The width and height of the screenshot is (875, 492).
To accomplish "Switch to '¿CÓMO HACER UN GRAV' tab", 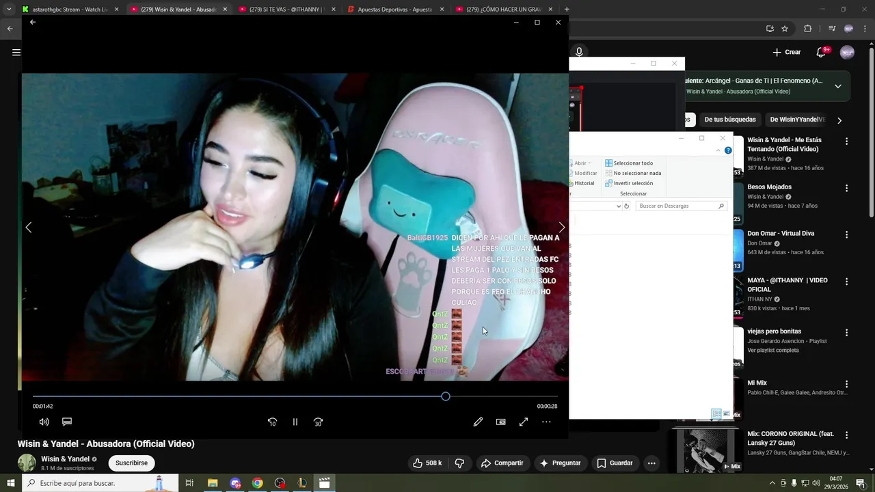I will pos(504,10).
